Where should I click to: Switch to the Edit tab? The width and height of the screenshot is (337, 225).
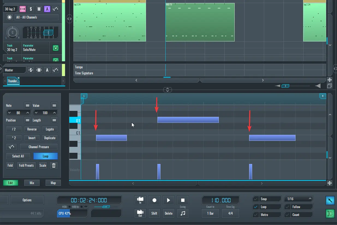pyautogui.click(x=10, y=183)
